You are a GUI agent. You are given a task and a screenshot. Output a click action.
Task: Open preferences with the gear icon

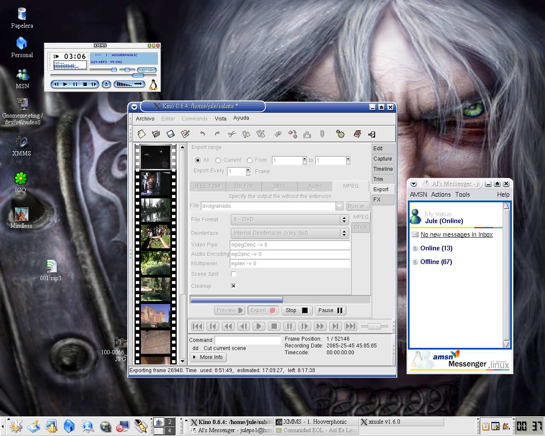pos(340,134)
